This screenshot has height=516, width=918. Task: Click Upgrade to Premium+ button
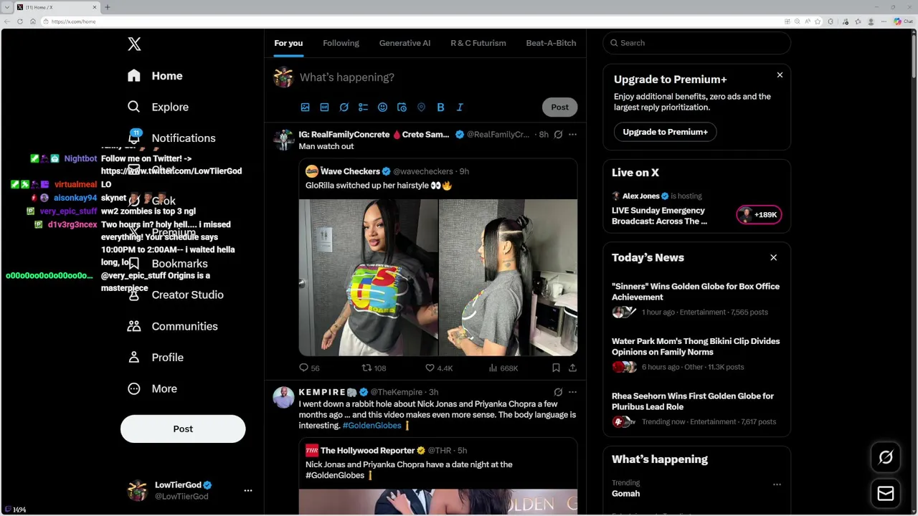(x=665, y=132)
